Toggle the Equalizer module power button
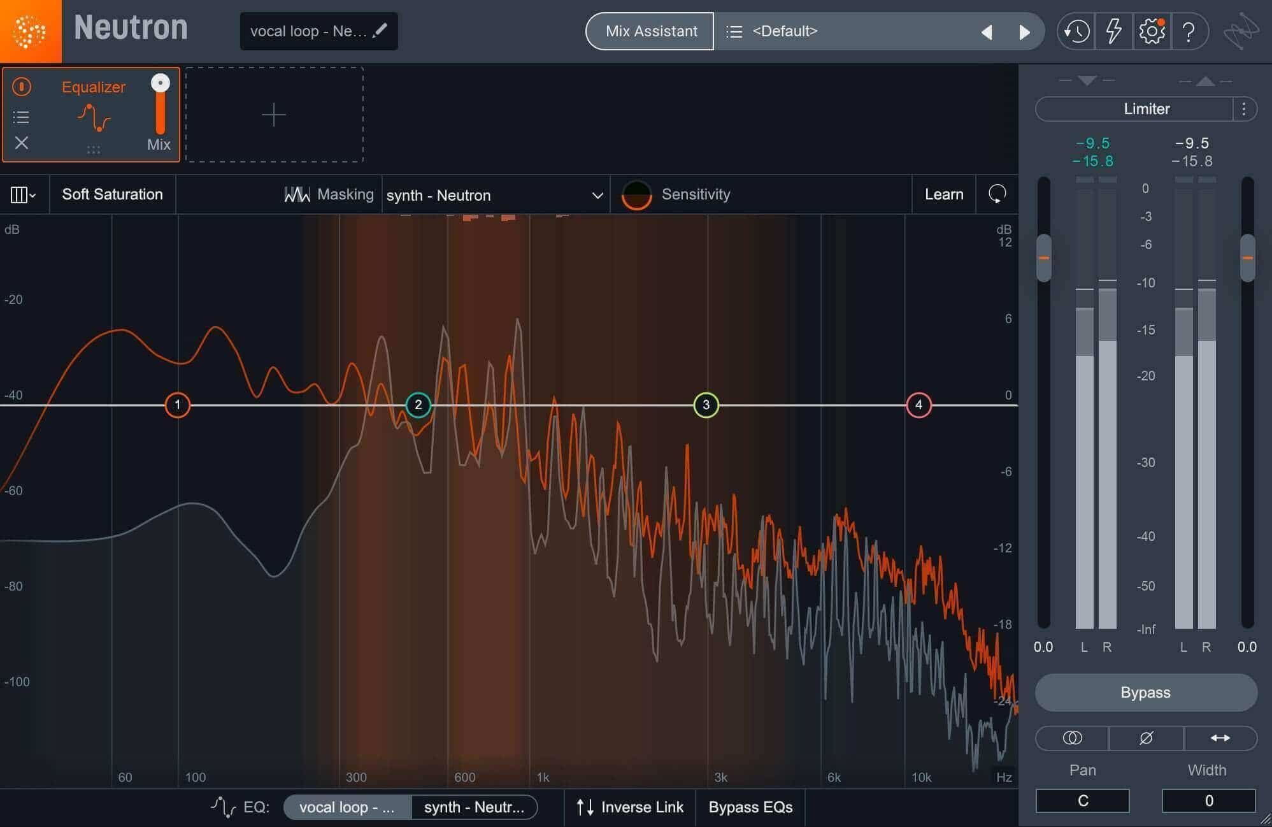 (x=22, y=87)
